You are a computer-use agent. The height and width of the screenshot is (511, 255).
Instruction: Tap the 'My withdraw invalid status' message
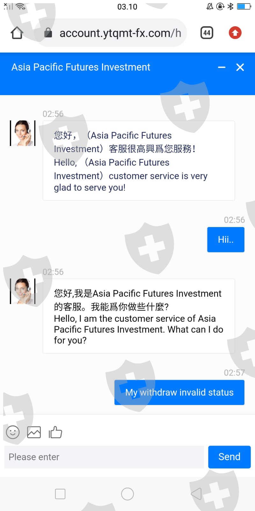click(x=179, y=393)
